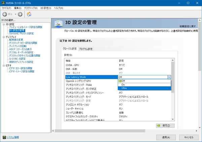This screenshot has height=142, width=202.
Task: Open ビデオ イメージ設定の調整 tree item
Action: tap(22, 71)
